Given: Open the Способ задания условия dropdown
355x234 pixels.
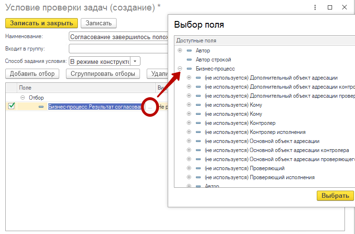Looking at the screenshot, I should click(x=135, y=61).
